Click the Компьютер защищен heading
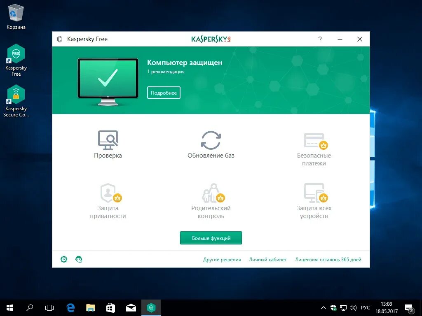 coord(185,63)
